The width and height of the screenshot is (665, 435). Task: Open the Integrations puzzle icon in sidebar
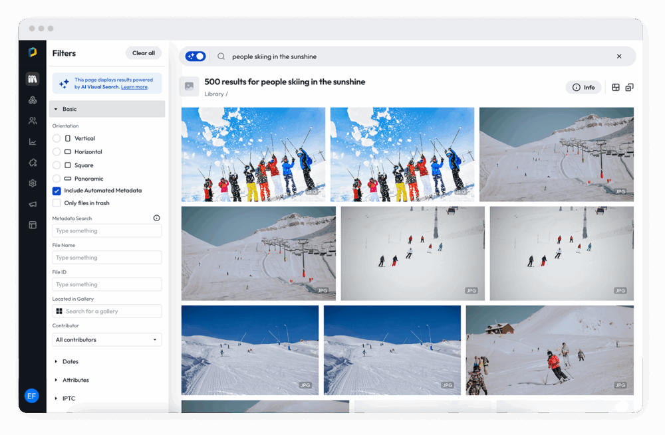[33, 162]
